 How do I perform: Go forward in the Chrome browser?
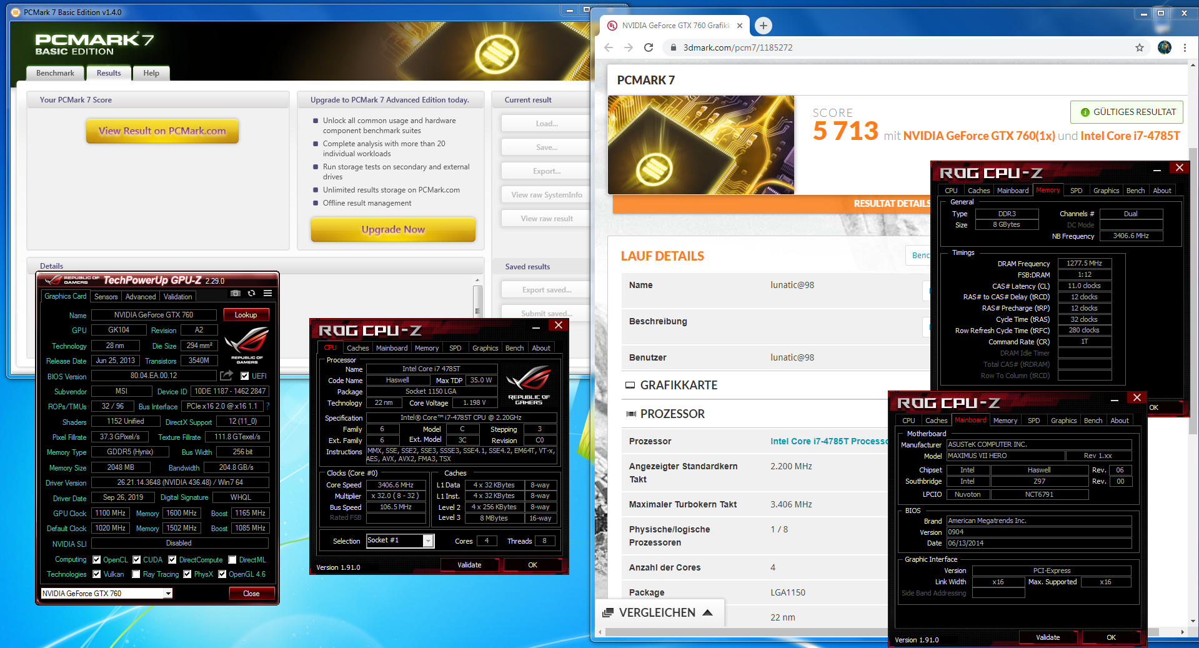(x=629, y=47)
